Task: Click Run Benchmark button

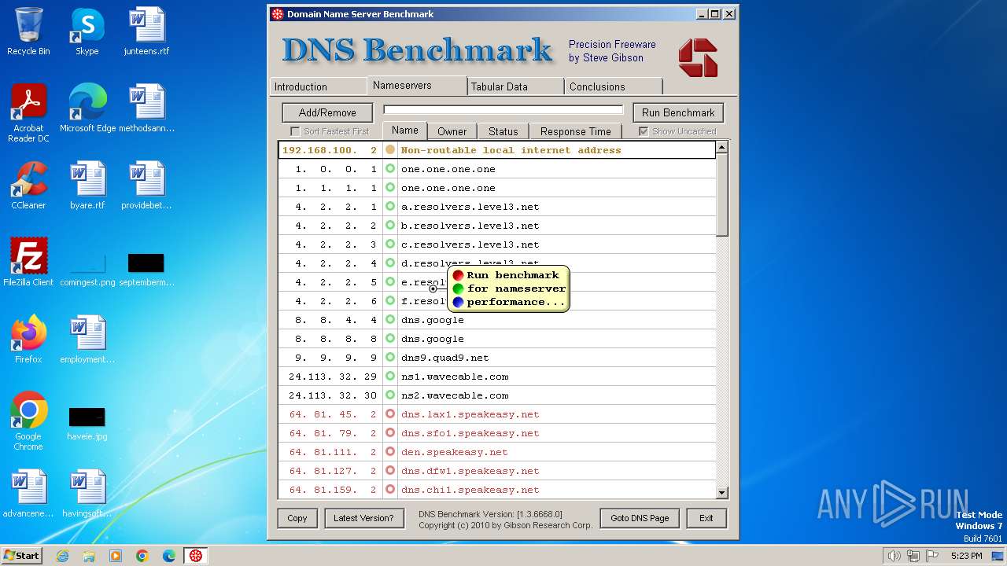Action: tap(678, 112)
